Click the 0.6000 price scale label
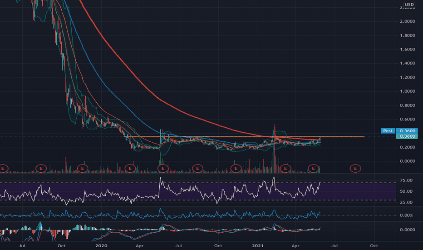 point(408,119)
